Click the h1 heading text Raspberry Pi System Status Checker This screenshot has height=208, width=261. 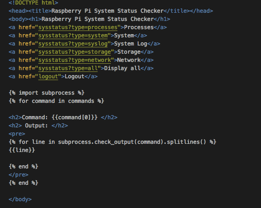click(x=98, y=19)
